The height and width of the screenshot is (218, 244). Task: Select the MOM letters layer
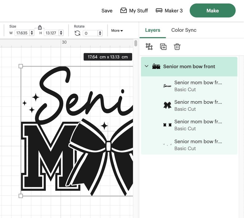click(189, 125)
